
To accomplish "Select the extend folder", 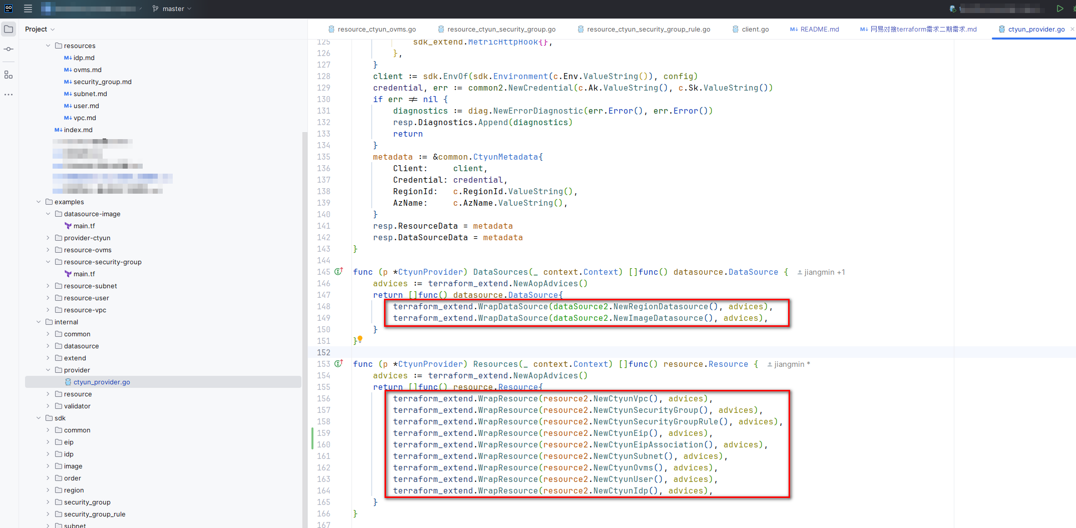I will (75, 358).
